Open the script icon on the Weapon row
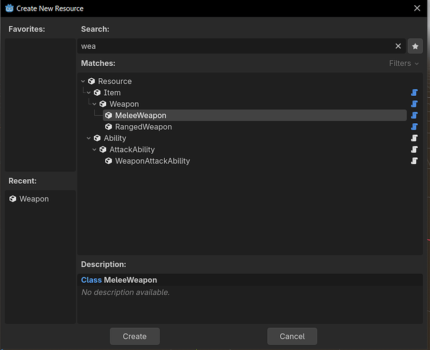Viewport: 430px width, 350px height. 414,104
